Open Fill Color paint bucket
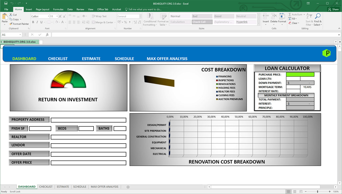 [x=57, y=22]
